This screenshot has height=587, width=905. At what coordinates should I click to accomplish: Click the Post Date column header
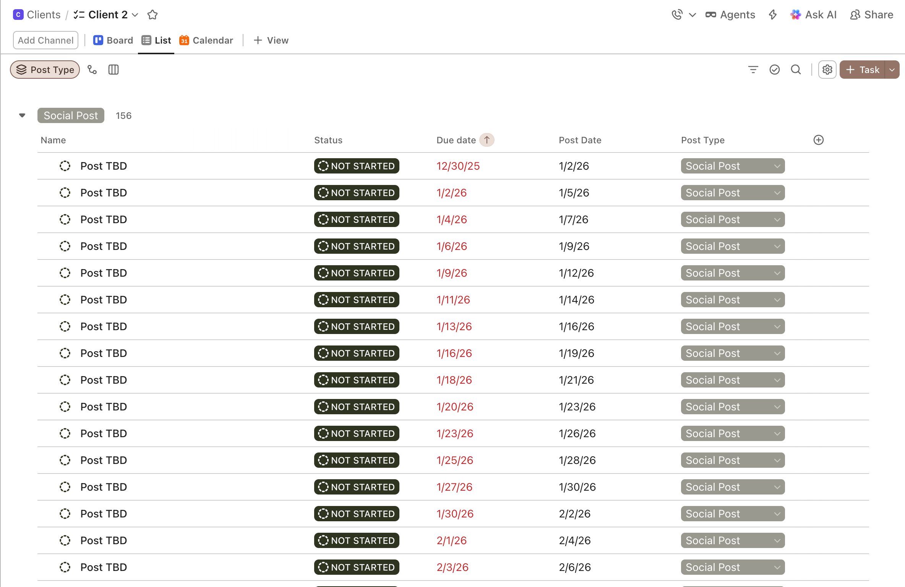pyautogui.click(x=580, y=140)
